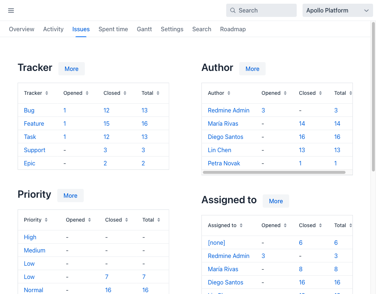This screenshot has height=294, width=376.
Task: Open the Search tab
Action: (202, 29)
